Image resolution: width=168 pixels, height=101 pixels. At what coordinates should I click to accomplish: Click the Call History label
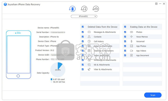(99, 41)
